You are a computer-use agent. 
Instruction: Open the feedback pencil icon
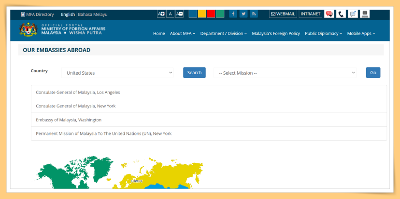click(353, 14)
